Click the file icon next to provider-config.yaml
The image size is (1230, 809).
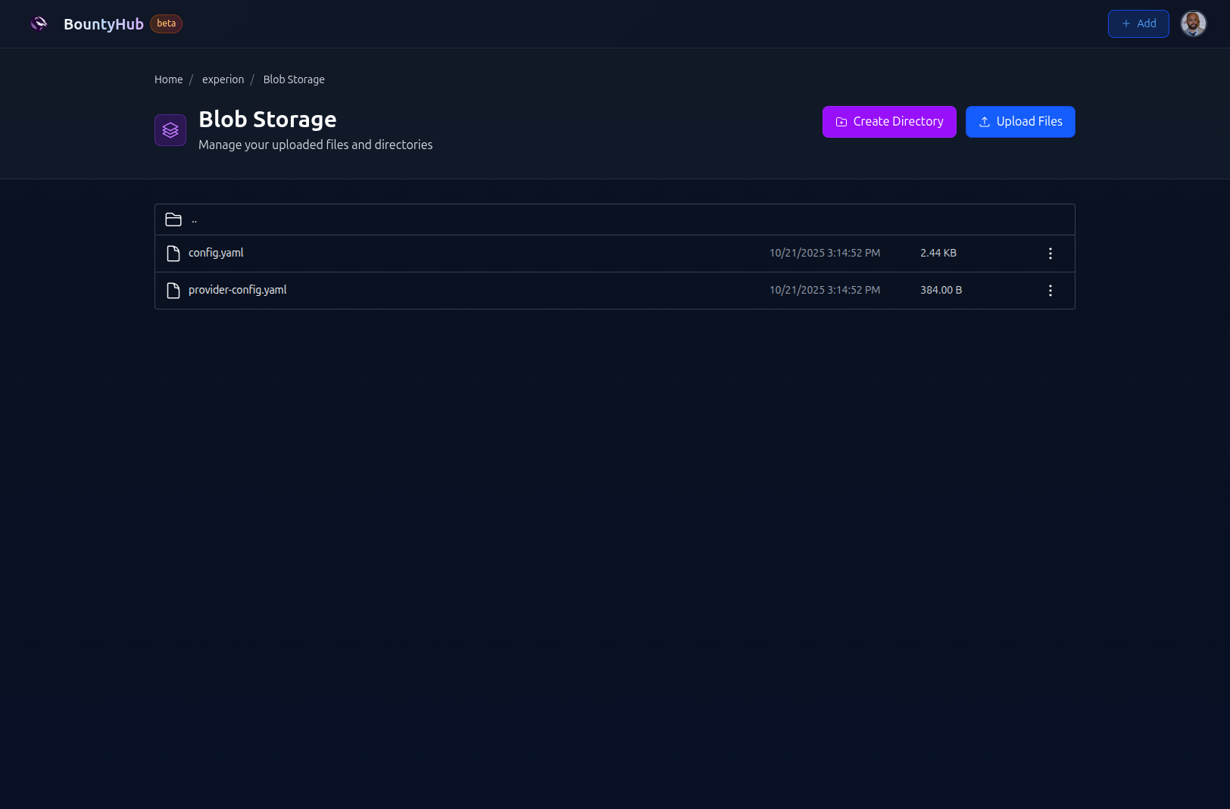point(173,290)
